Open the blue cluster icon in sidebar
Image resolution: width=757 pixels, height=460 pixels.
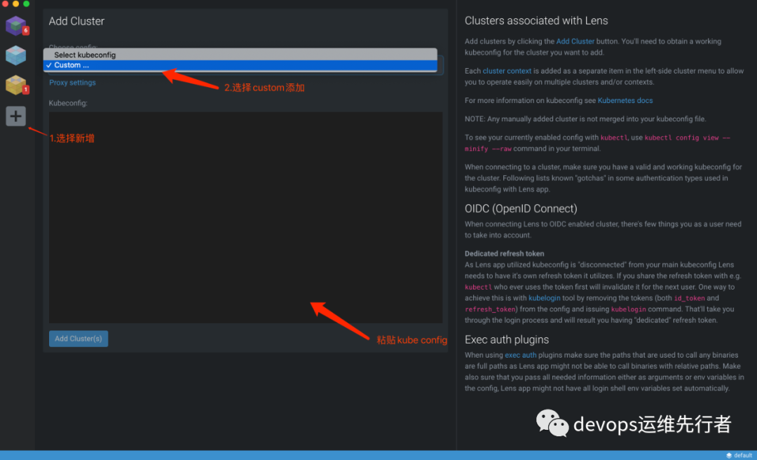click(16, 55)
